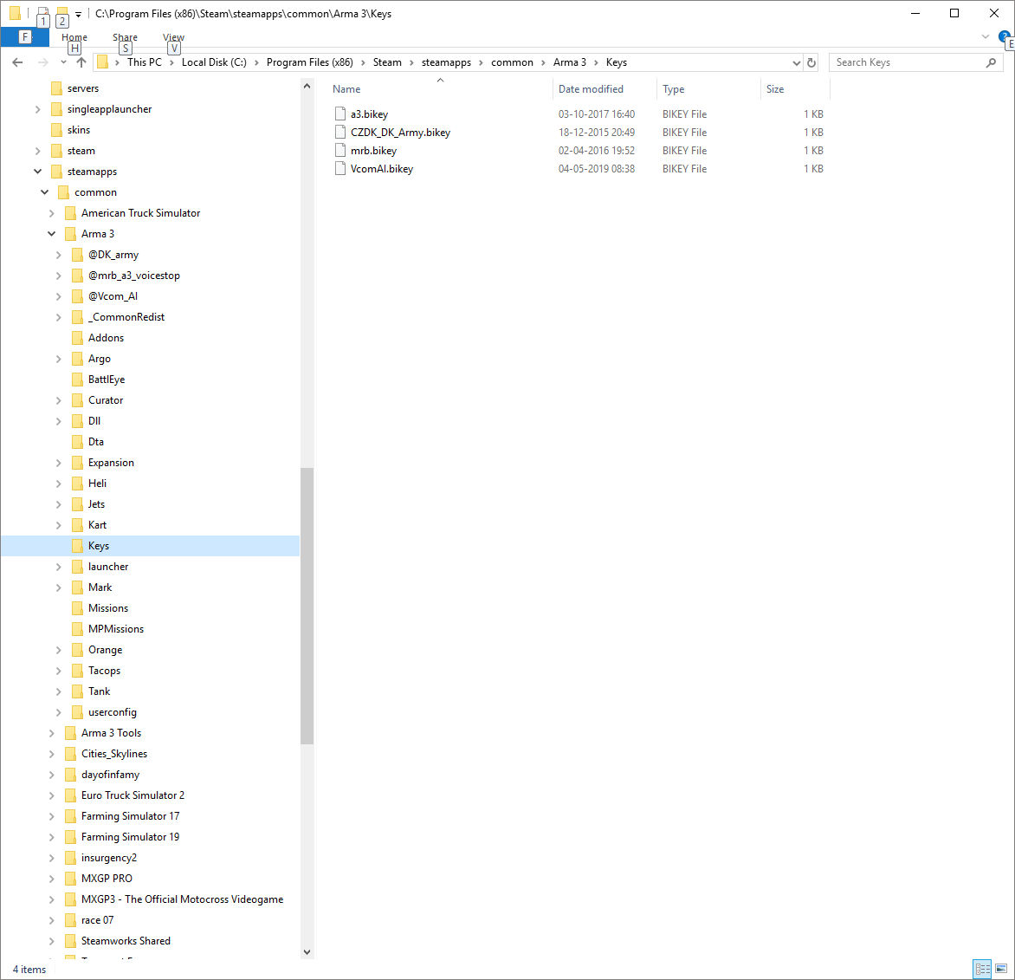Image resolution: width=1015 pixels, height=980 pixels.
Task: Select the mrb.bikey file icon
Action: click(339, 150)
